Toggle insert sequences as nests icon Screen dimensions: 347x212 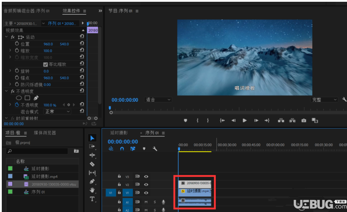pyautogui.click(x=111, y=149)
